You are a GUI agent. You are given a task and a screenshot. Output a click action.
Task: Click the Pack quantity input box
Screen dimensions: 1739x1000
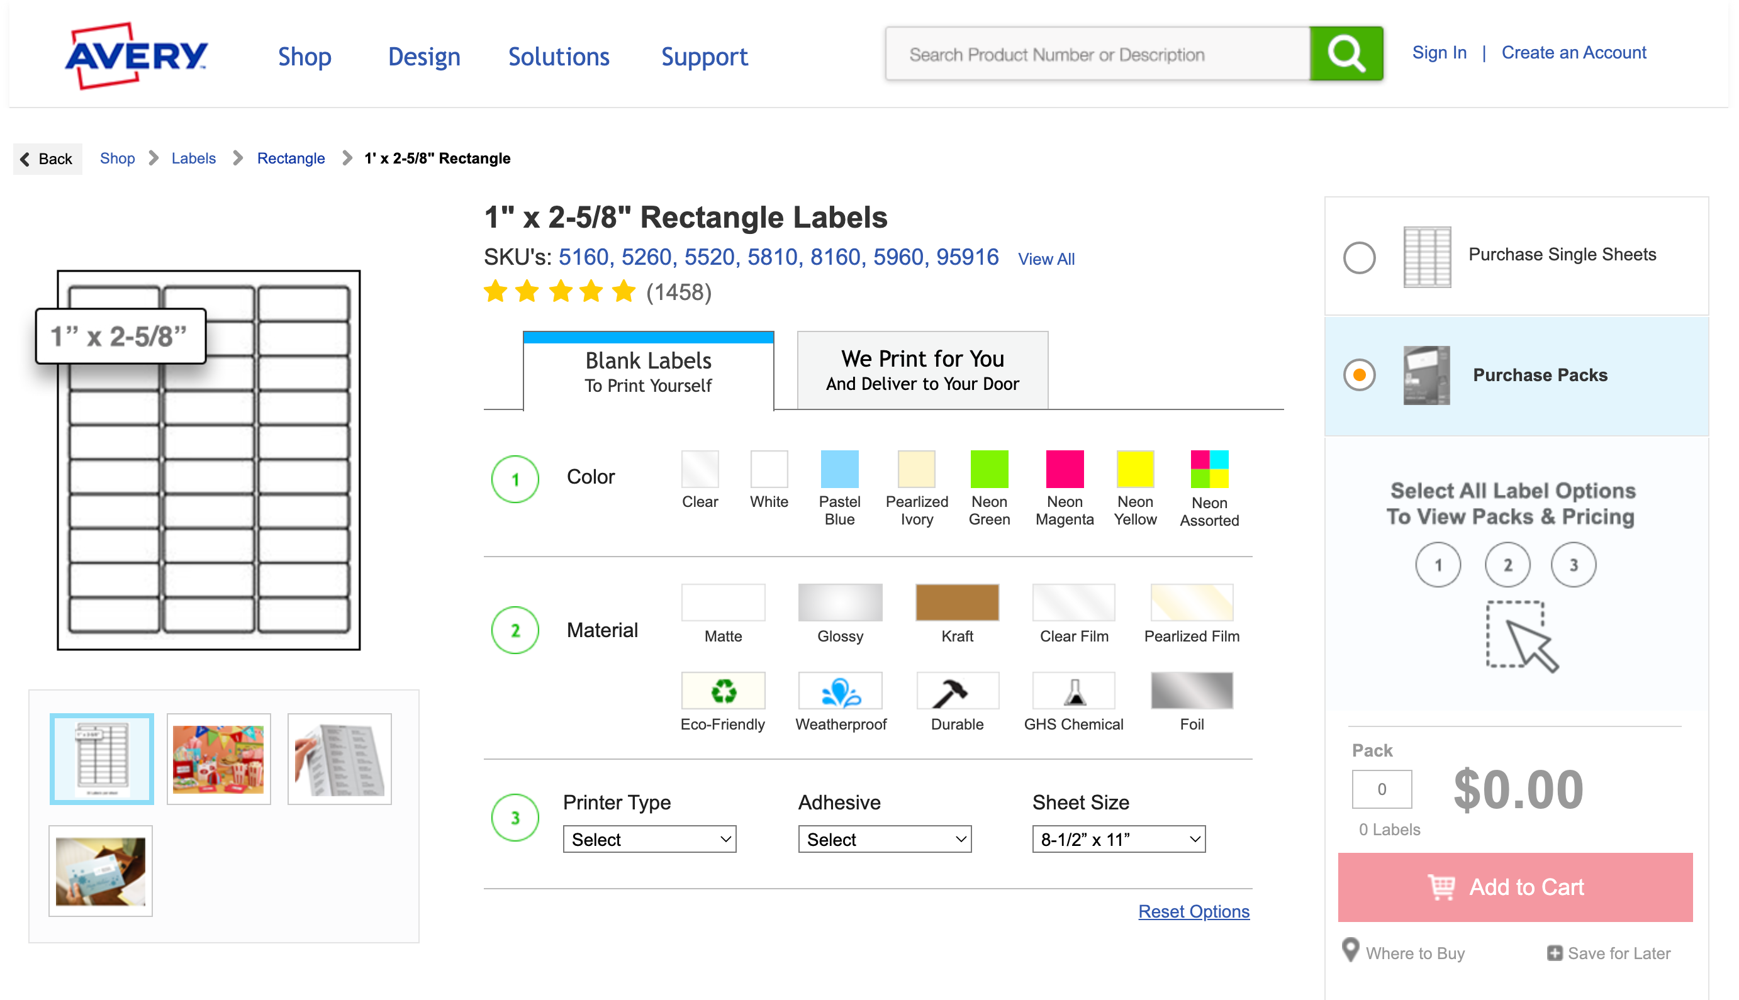click(x=1381, y=789)
